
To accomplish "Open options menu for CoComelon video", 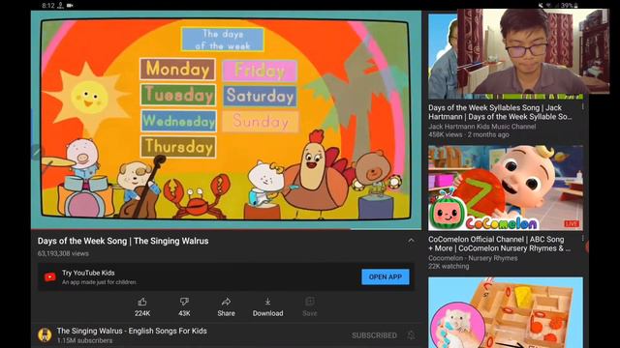I will pyautogui.click(x=582, y=239).
